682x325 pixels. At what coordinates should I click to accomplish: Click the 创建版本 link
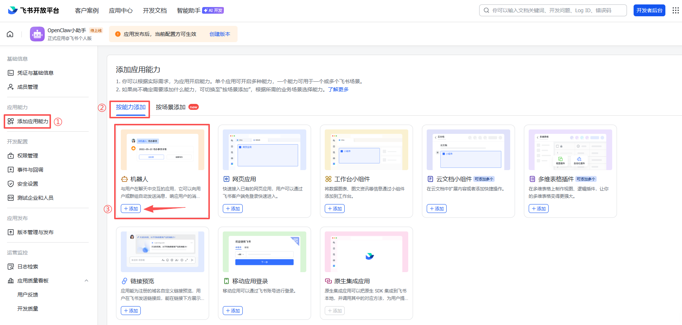(x=220, y=34)
